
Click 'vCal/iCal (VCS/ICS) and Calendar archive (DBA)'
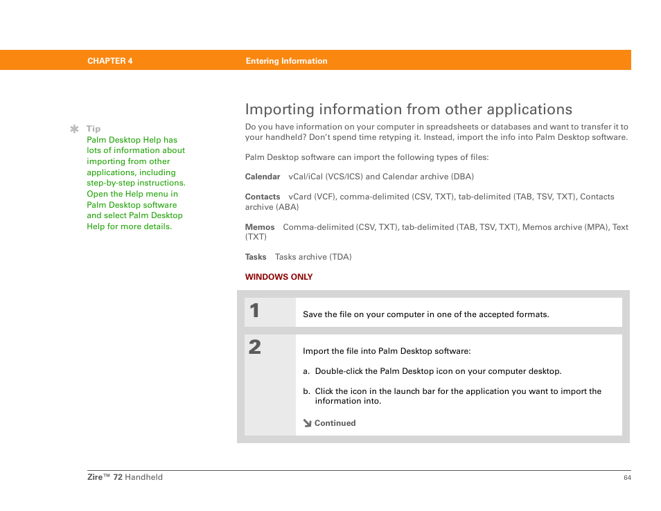coord(381,177)
